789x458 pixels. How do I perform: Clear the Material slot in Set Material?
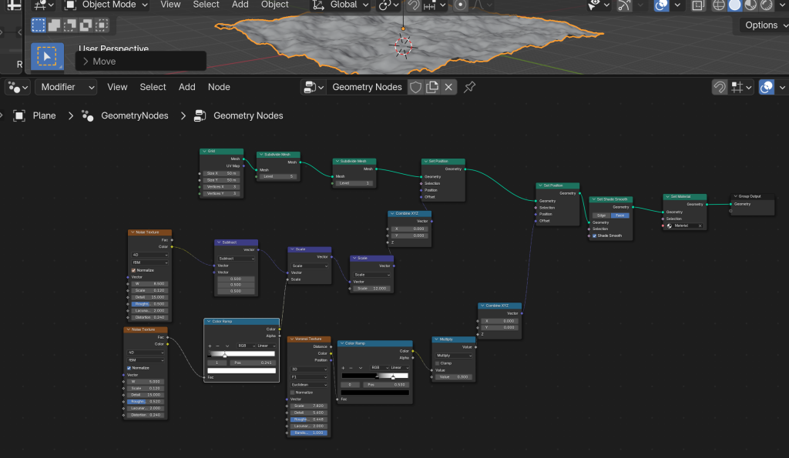pyautogui.click(x=700, y=226)
